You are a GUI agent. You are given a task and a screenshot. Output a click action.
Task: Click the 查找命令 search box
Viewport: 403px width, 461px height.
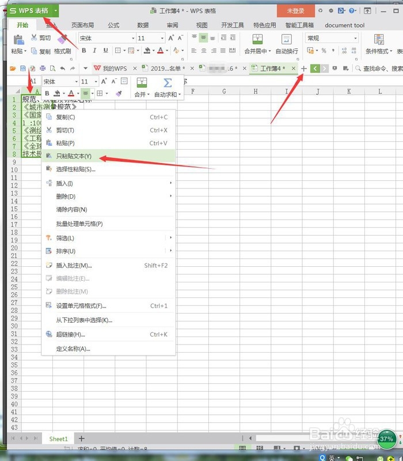[379, 69]
